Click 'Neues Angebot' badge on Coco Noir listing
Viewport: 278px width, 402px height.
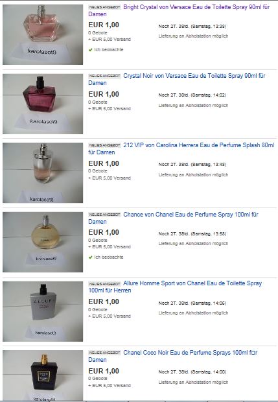pos(104,353)
